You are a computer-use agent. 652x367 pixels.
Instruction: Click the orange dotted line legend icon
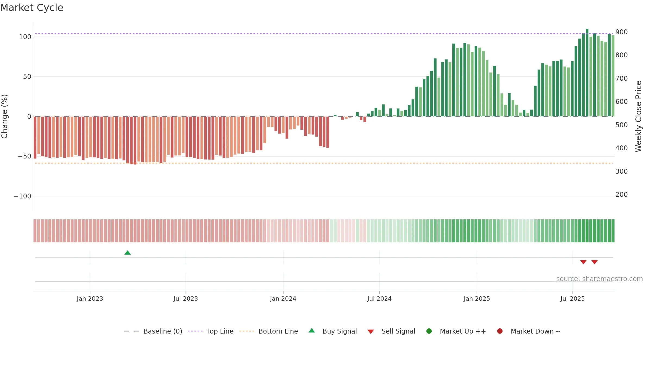[x=247, y=331]
